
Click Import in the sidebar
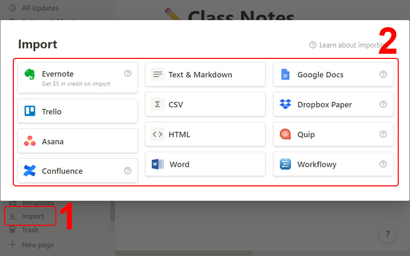pyautogui.click(x=32, y=217)
